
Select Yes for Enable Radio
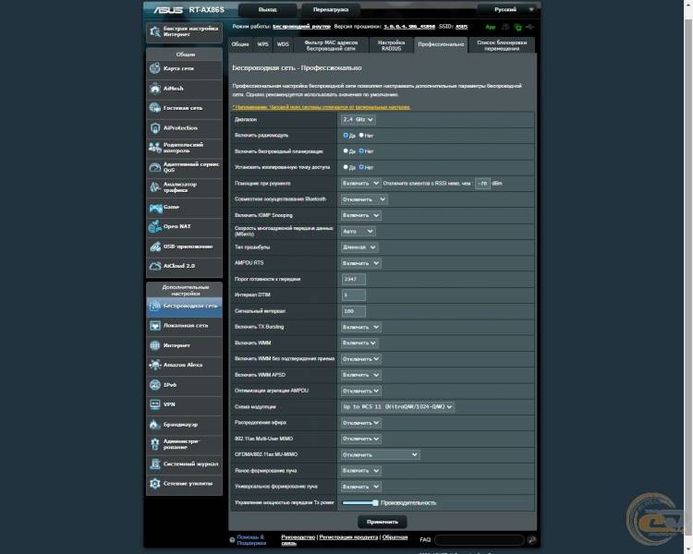click(x=346, y=135)
